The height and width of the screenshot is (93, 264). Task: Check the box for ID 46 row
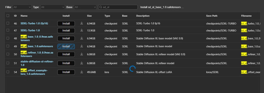8,23
